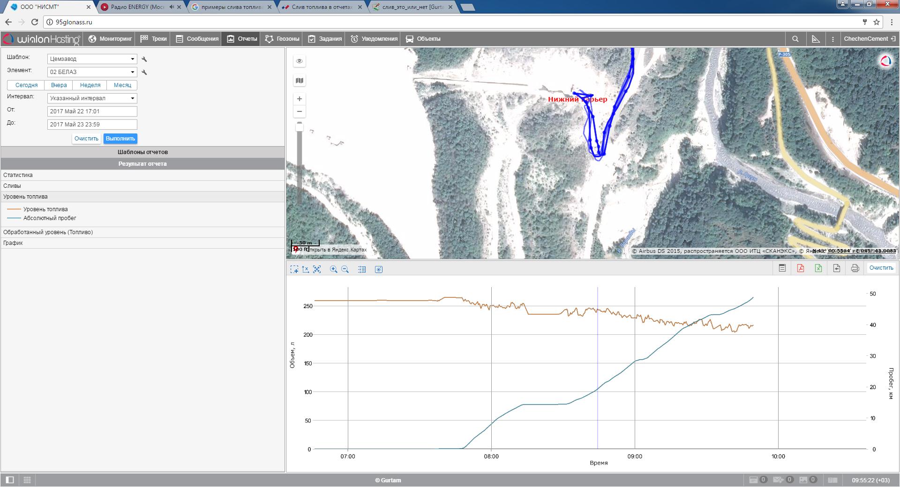Screen dimensions: 900x487
Task: Open the Геозоны tab
Action: (282, 39)
